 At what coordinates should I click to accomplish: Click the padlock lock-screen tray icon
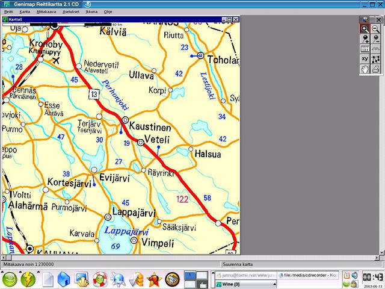click(354, 284)
